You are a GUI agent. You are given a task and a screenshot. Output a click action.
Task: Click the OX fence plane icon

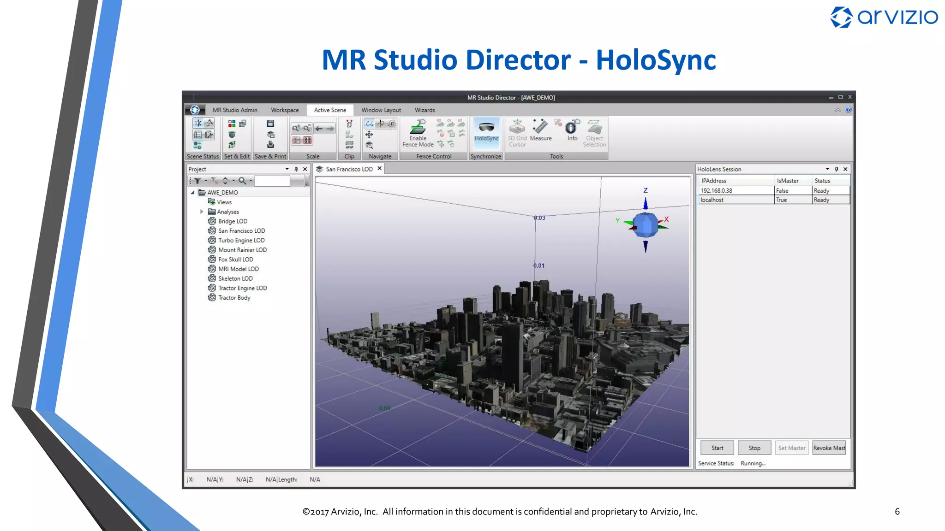click(x=440, y=123)
